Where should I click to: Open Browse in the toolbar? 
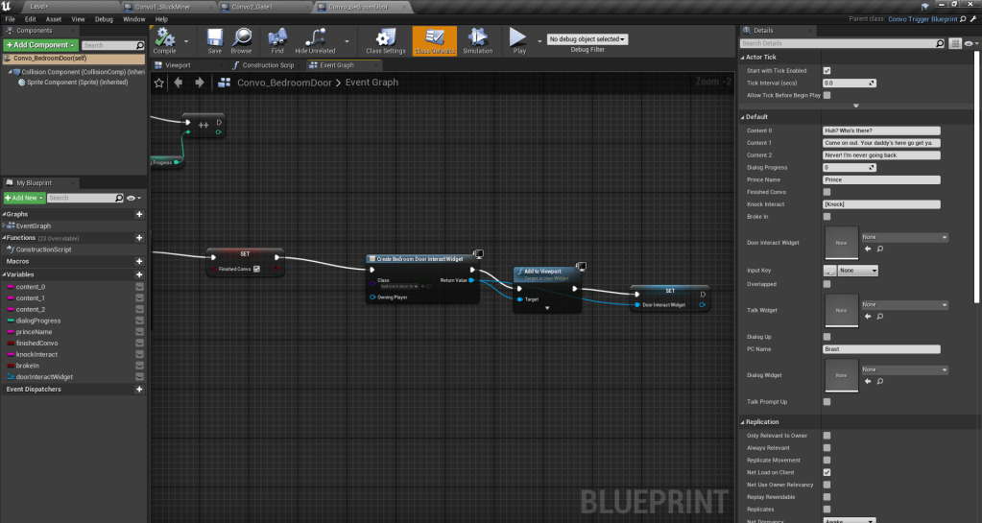[x=241, y=38]
